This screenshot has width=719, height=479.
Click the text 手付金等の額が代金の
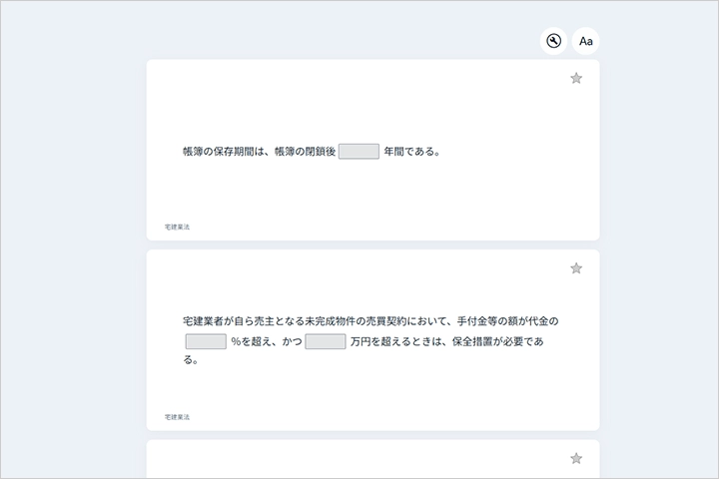[x=507, y=321]
